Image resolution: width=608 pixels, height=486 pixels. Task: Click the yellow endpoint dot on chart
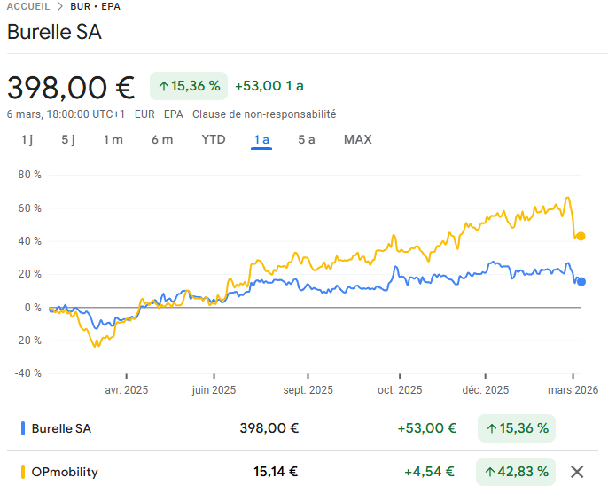[x=581, y=236]
